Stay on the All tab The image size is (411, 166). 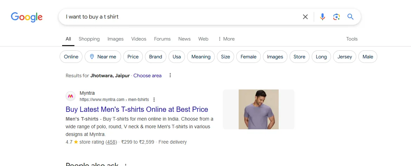pyautogui.click(x=68, y=39)
